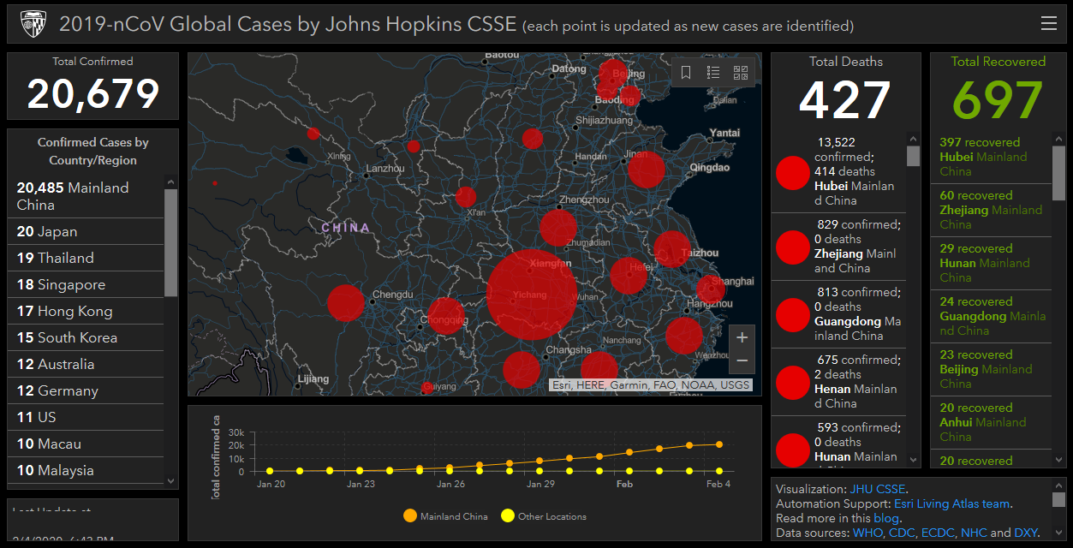Open the blog link

885,518
